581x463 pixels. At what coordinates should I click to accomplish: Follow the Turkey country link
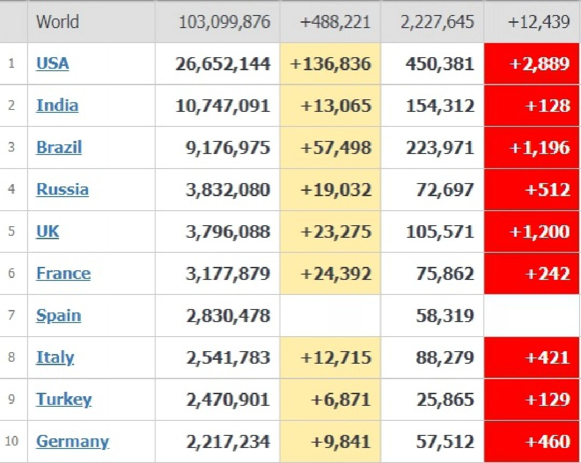pos(64,400)
